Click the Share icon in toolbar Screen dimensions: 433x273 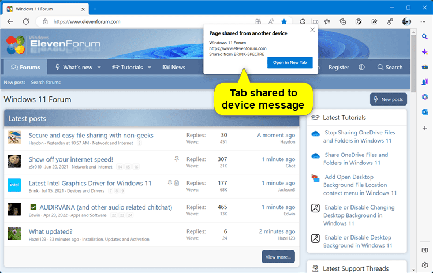coord(374,21)
